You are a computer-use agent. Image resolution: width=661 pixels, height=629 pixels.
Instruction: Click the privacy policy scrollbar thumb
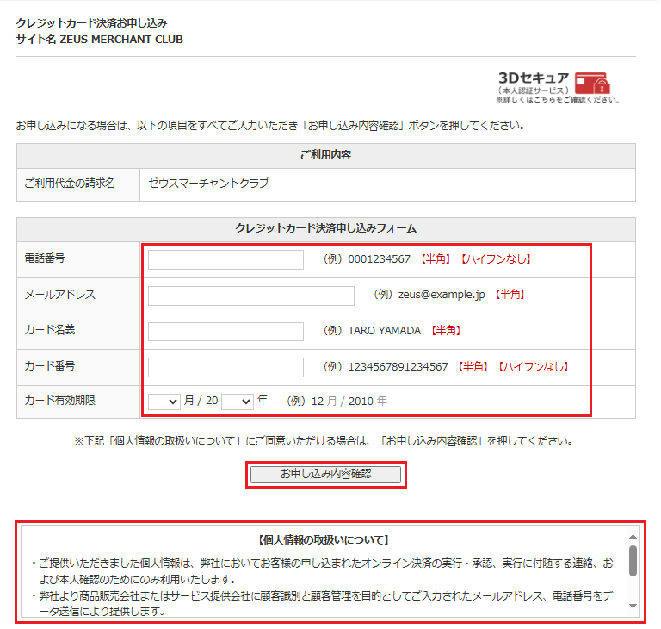(633, 561)
